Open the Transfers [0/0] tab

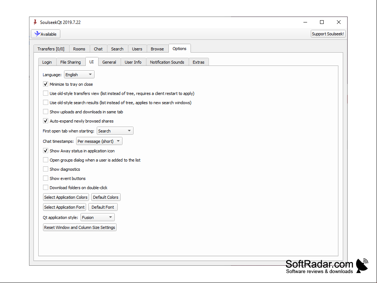click(x=51, y=49)
